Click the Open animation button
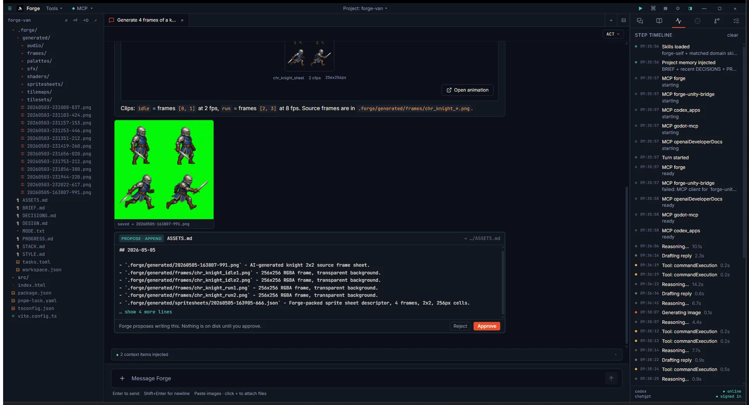Screen dimensions: 749x405 coord(467,90)
